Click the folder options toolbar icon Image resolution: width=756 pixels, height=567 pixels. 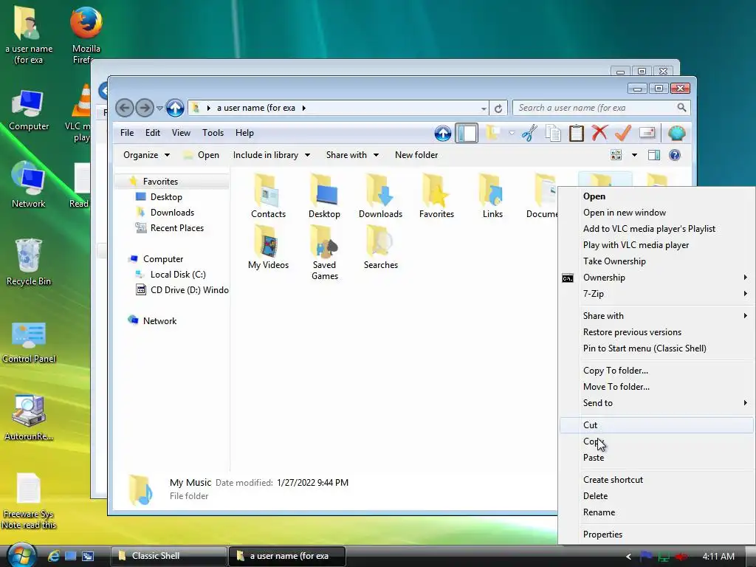(x=493, y=133)
